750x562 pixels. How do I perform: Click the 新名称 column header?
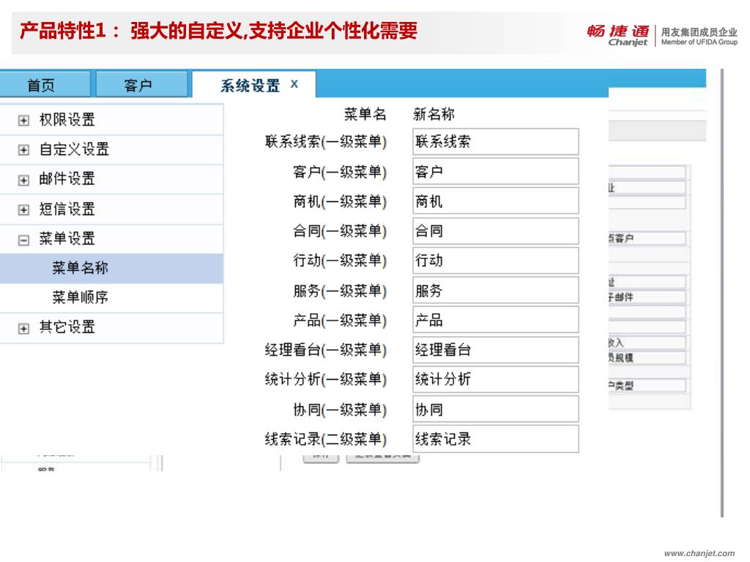point(434,114)
